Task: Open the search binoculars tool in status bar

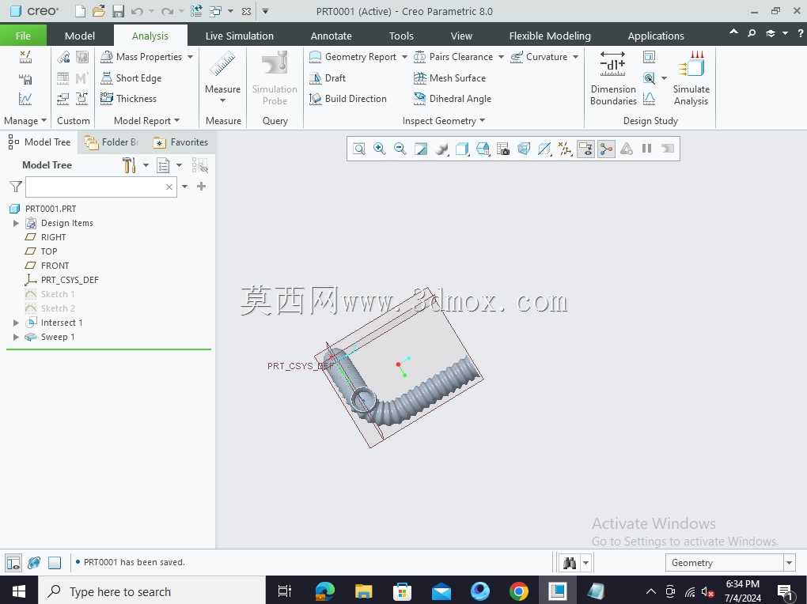Action: pyautogui.click(x=569, y=563)
